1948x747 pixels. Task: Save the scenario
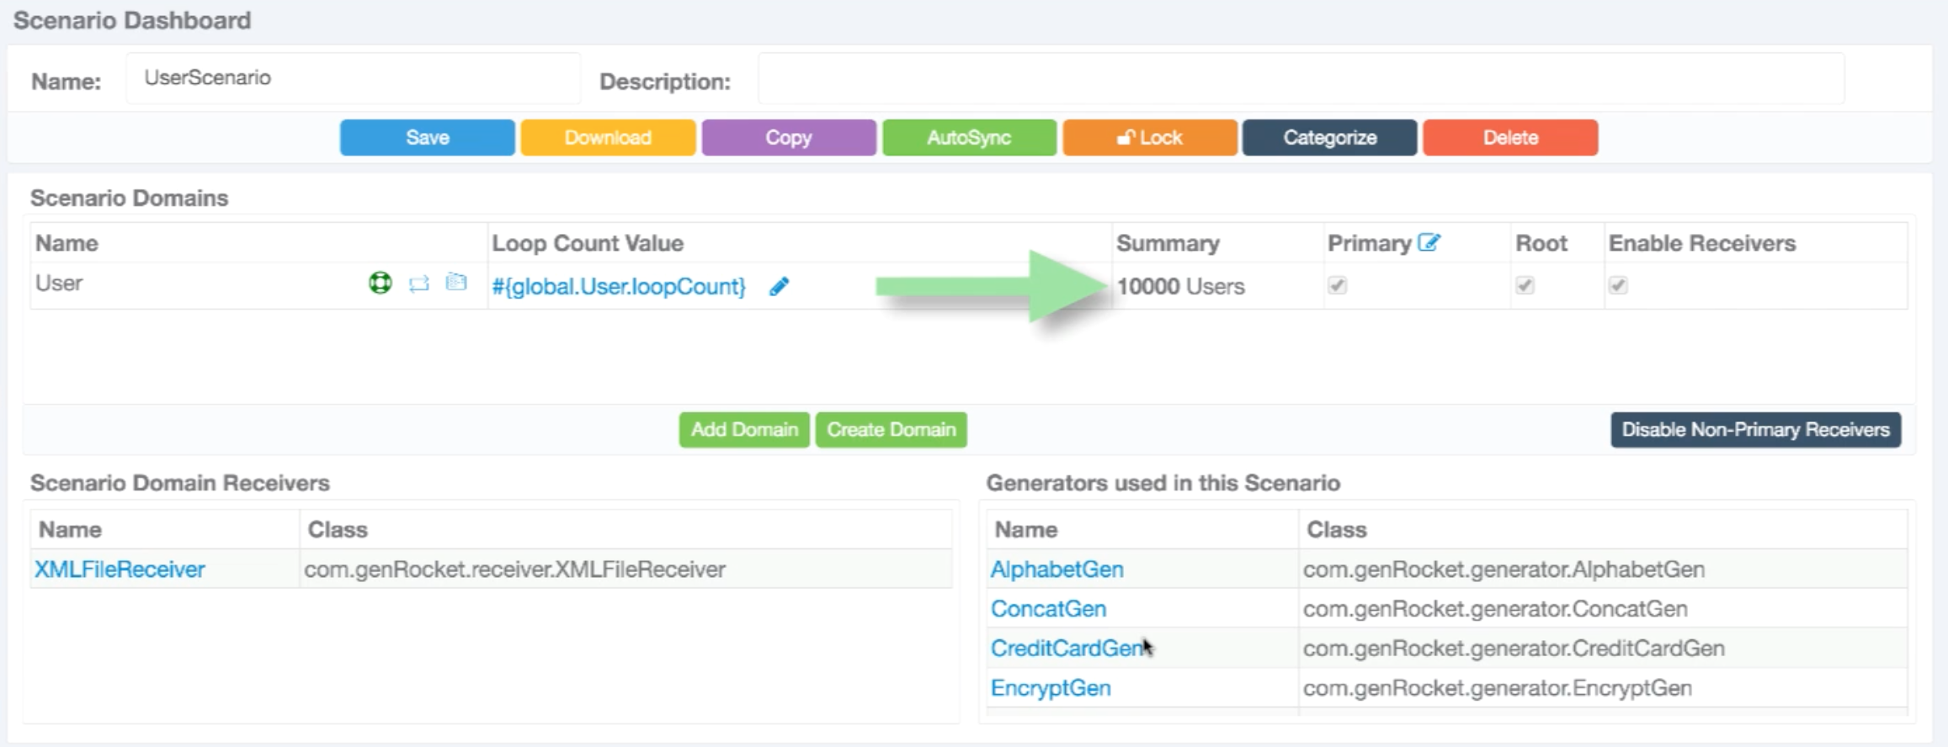[x=428, y=138]
